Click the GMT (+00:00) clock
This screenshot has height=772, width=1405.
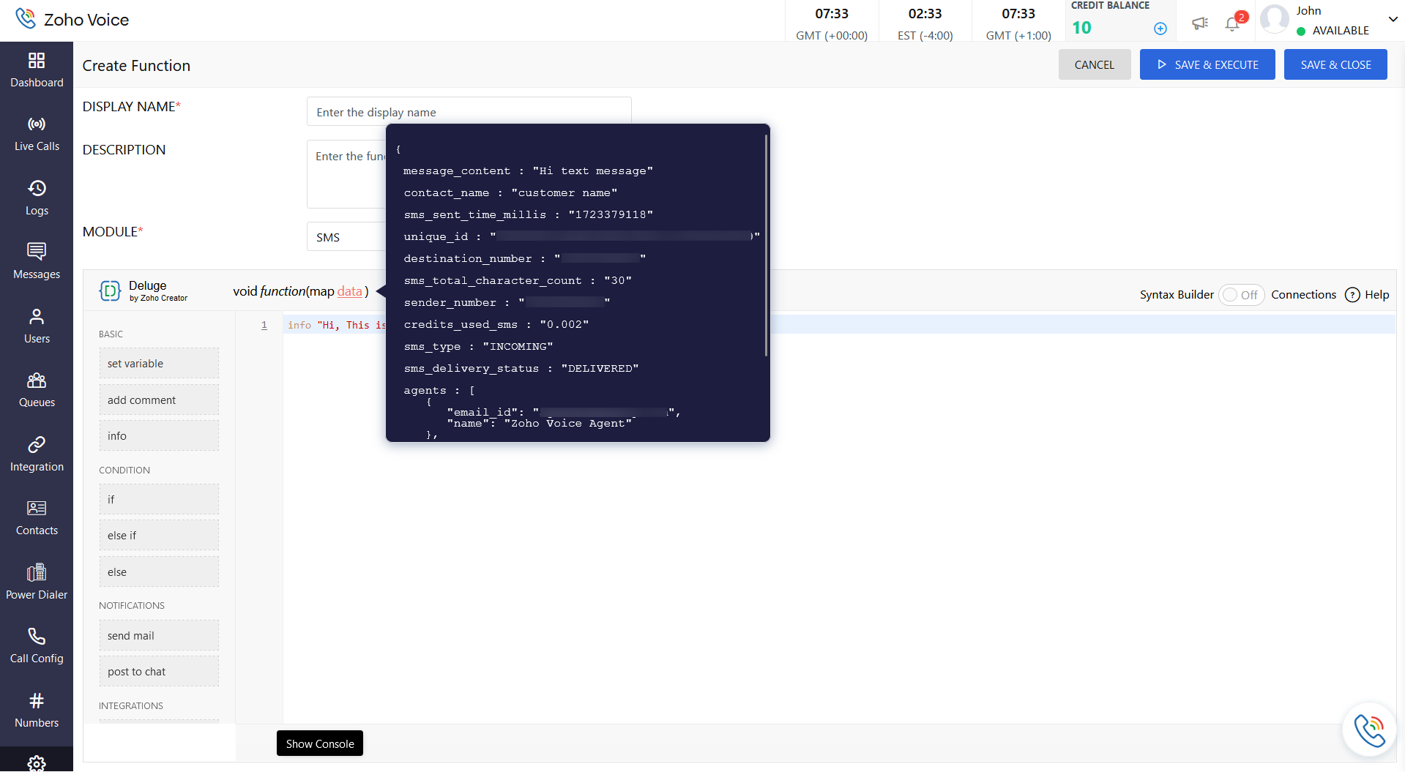point(832,23)
